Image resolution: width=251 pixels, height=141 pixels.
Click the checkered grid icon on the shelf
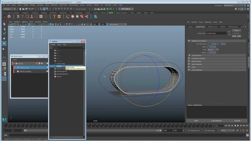[41, 16]
